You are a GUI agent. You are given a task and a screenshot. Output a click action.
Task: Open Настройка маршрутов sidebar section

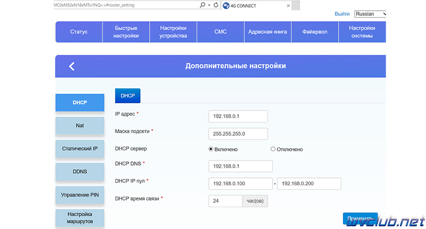tap(80, 218)
